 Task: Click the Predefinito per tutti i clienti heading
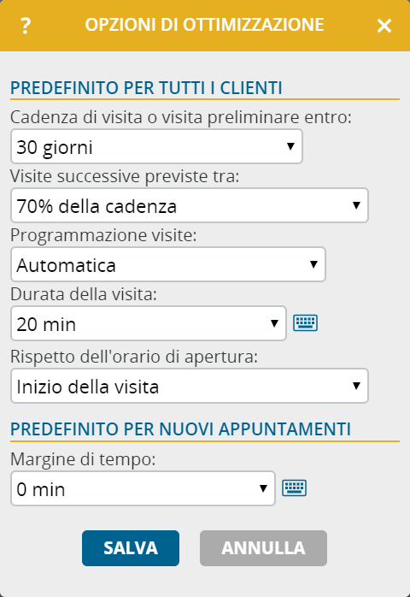click(x=146, y=88)
